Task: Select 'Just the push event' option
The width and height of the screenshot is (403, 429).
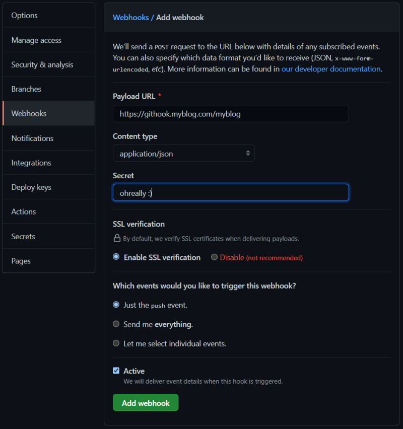Action: point(116,305)
